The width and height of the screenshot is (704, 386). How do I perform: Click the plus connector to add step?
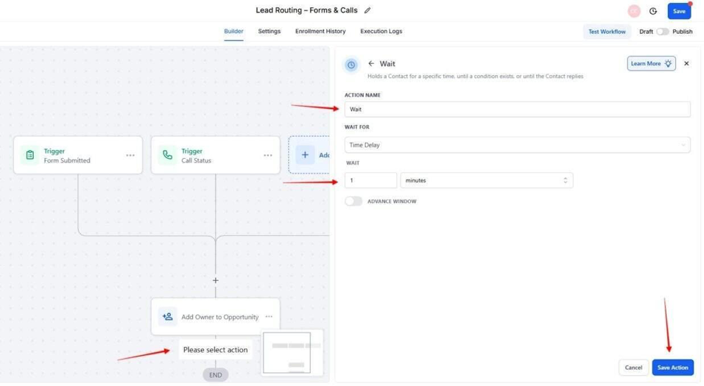click(x=216, y=280)
